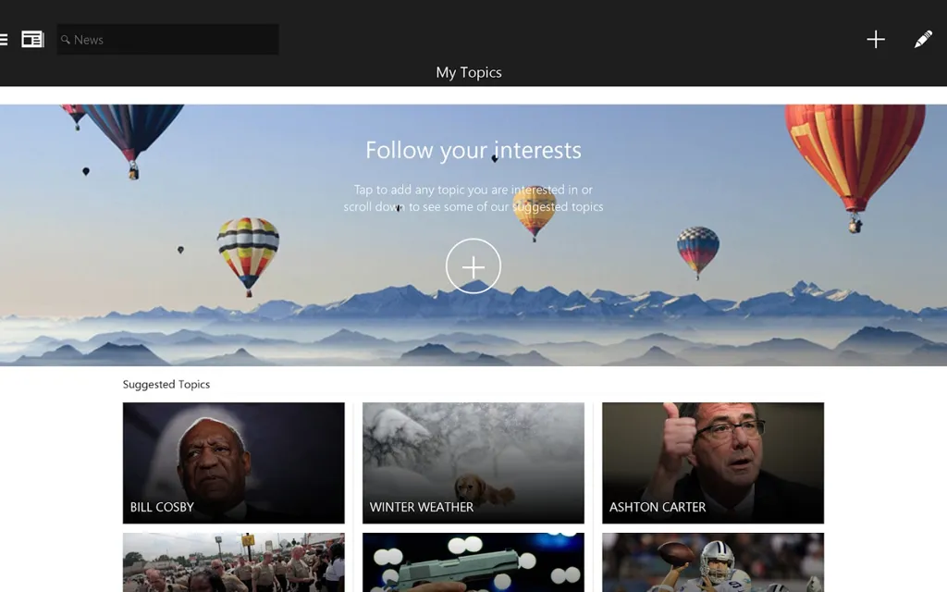
Task: Switch to the My Topics tab
Action: pyautogui.click(x=469, y=72)
